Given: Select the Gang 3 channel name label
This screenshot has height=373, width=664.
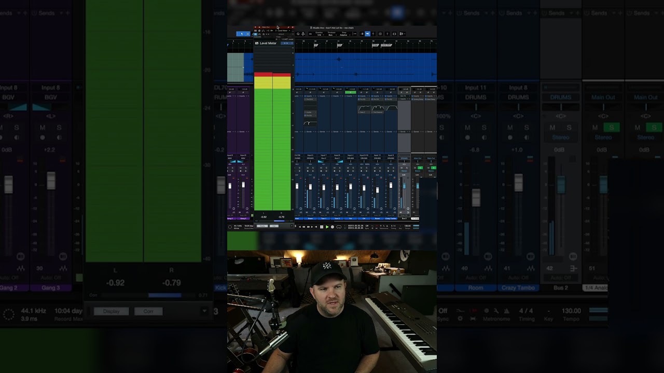Looking at the screenshot, I should 244,219.
